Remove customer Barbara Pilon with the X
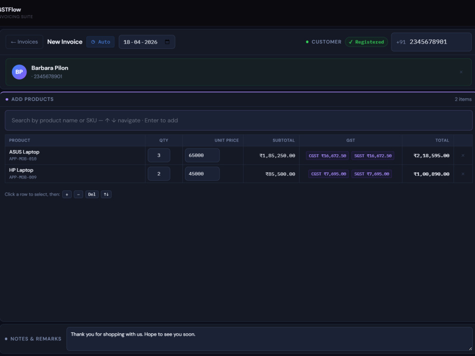The height and width of the screenshot is (356, 475). (461, 72)
